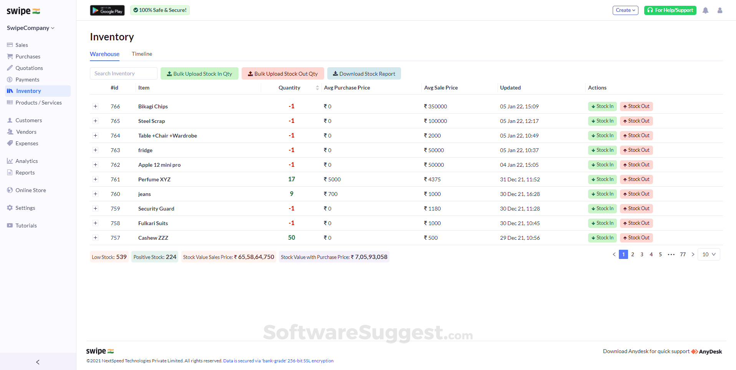Open the Reports section from the sidebar

(x=25, y=172)
